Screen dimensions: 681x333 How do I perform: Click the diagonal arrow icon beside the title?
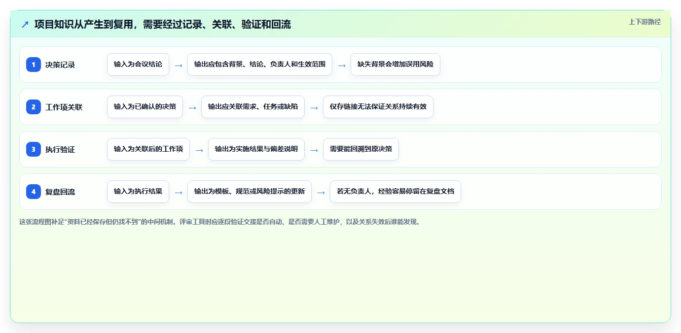pos(25,24)
